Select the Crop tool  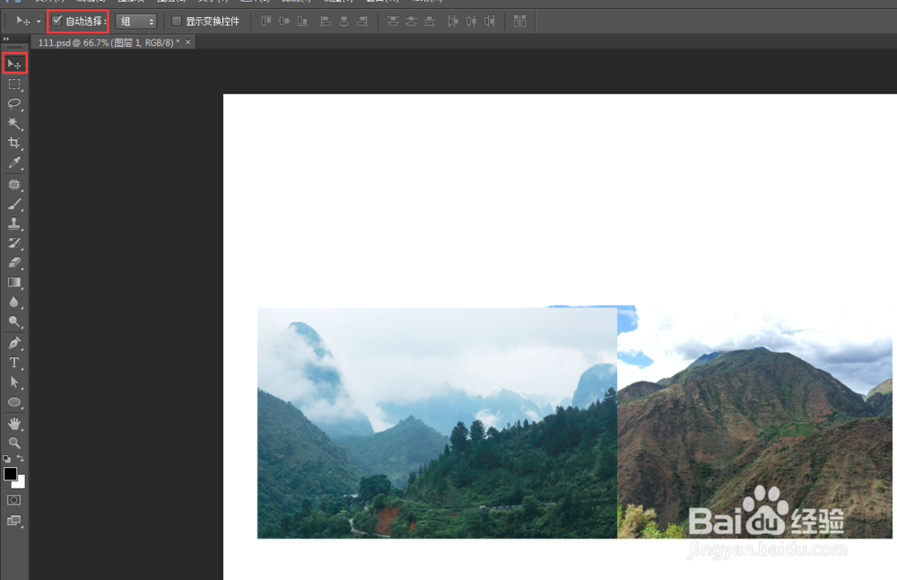13,143
